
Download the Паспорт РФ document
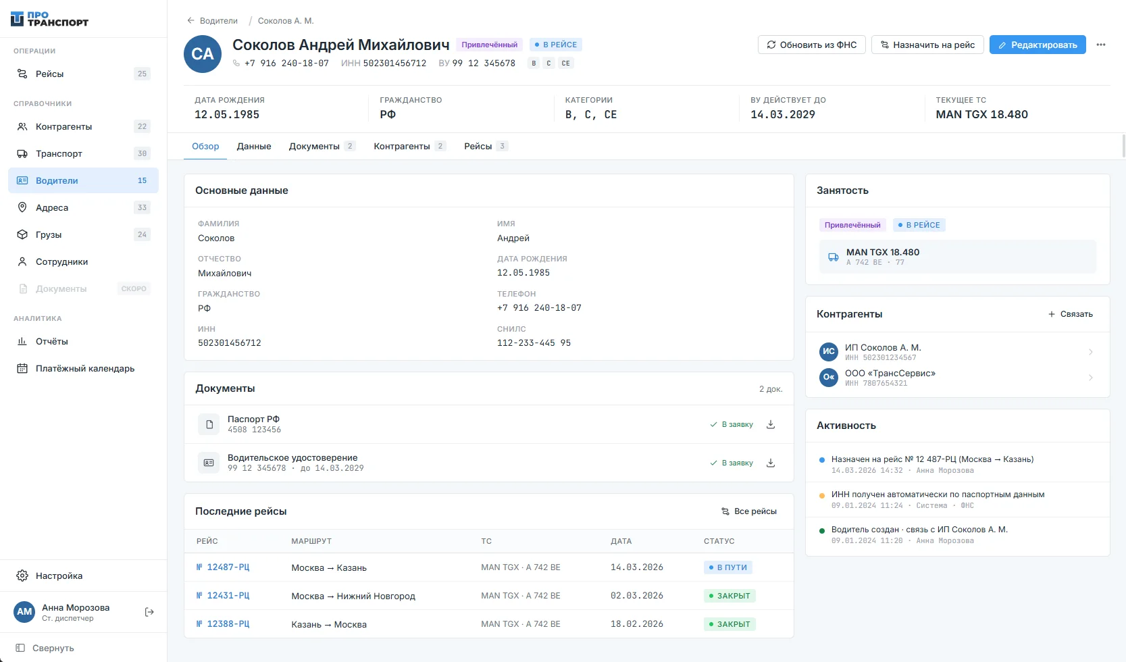click(771, 424)
